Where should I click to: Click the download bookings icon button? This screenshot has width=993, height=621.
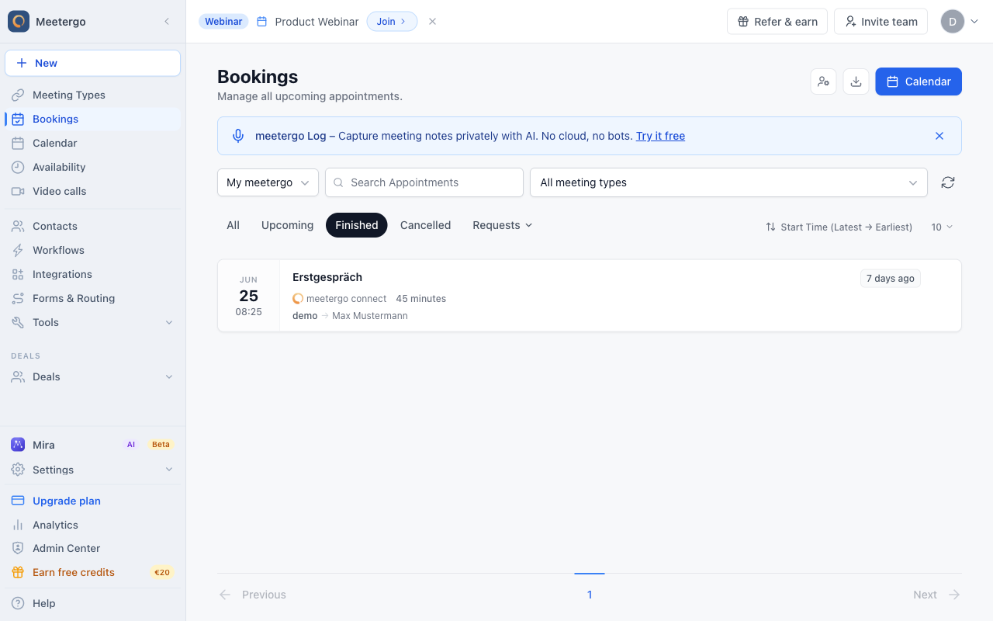click(856, 82)
